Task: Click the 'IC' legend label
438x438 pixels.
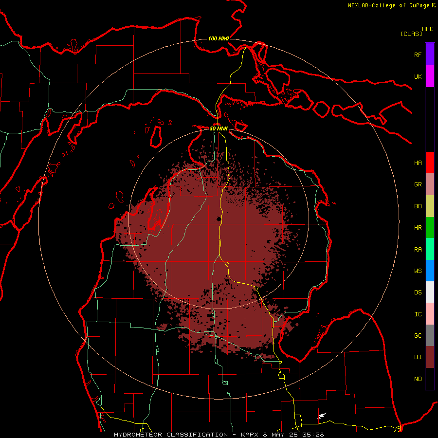Action: tap(418, 314)
